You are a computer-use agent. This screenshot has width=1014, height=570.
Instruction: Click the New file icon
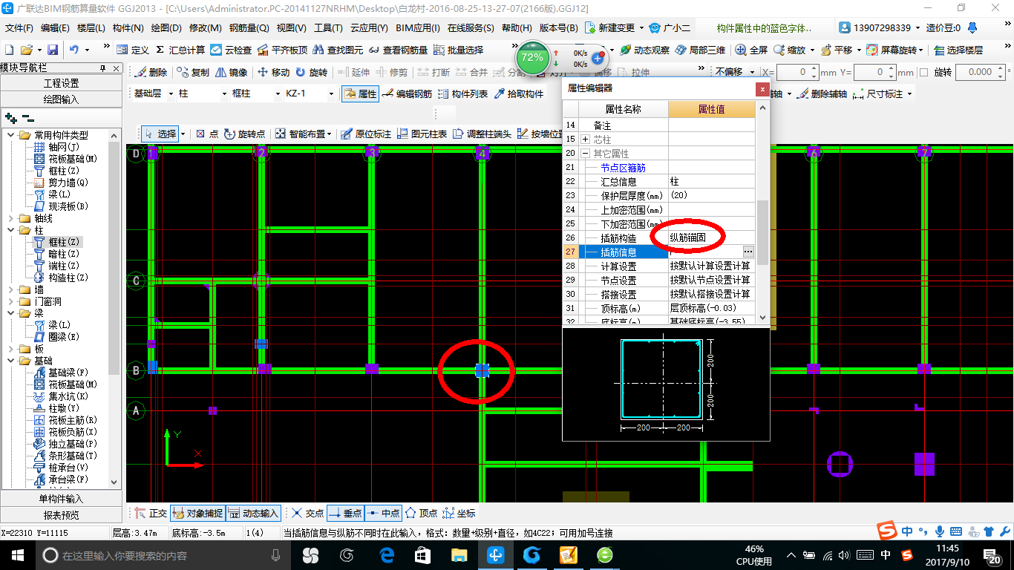coord(9,50)
